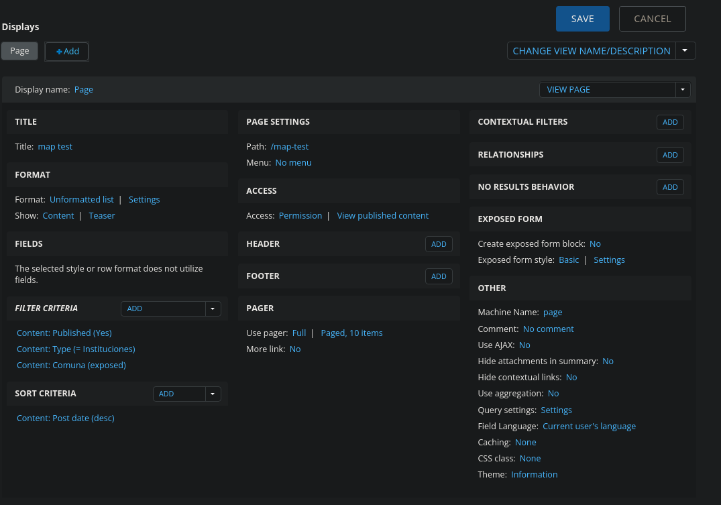Viewport: 721px width, 505px height.
Task: Add a new display with +Add
Action: [x=67, y=52]
